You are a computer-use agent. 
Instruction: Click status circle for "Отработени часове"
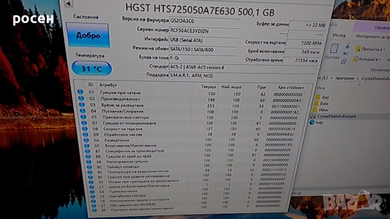[x=85, y=134]
